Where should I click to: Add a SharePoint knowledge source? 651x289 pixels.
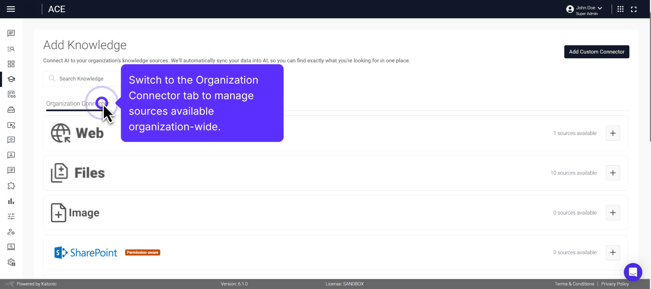pos(613,252)
